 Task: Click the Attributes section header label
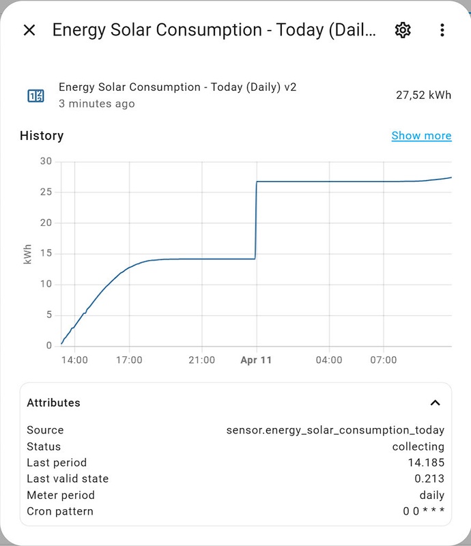[53, 403]
